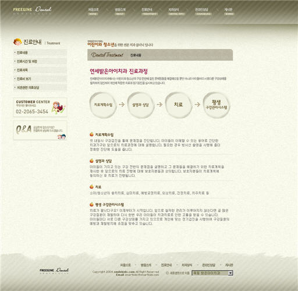
Task: Click the headset girl icon in Customer Center
Action: pyautogui.click(x=59, y=108)
